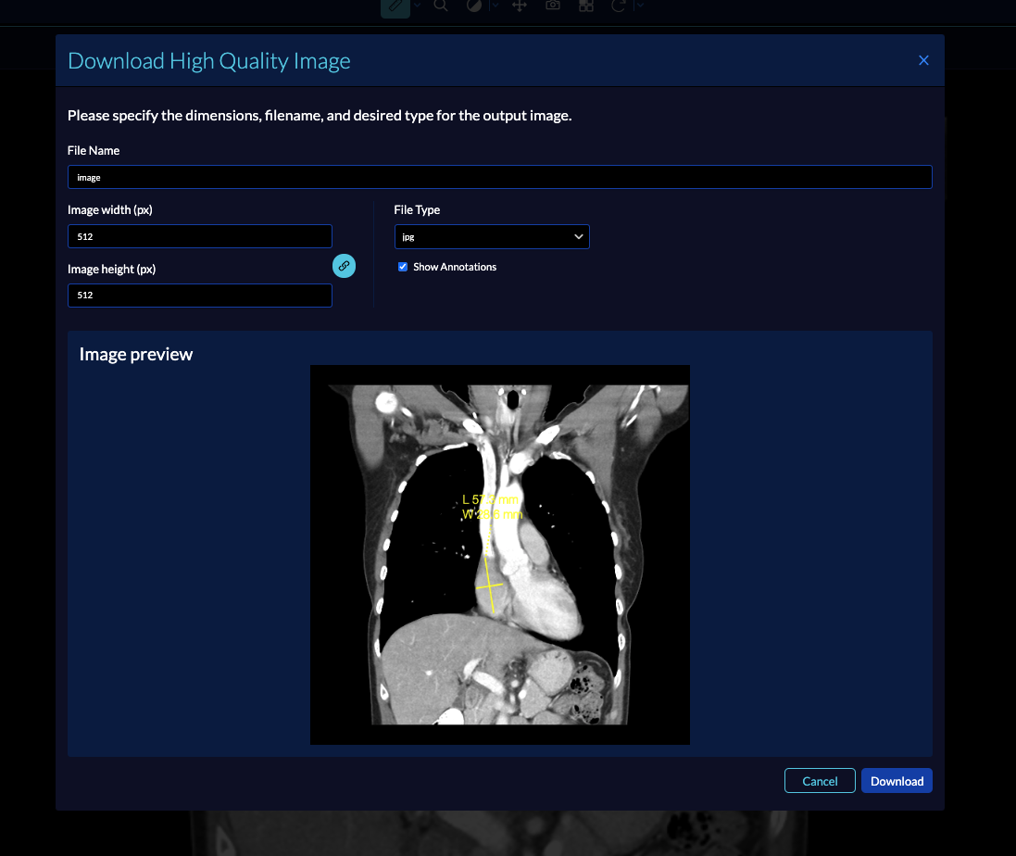Click the CT scan image preview
Screen dimensions: 1016x856
[499, 554]
